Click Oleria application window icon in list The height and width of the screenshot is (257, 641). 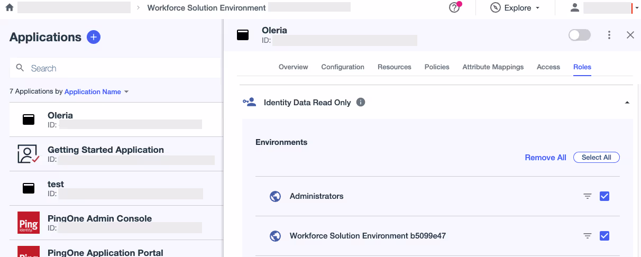click(x=29, y=120)
